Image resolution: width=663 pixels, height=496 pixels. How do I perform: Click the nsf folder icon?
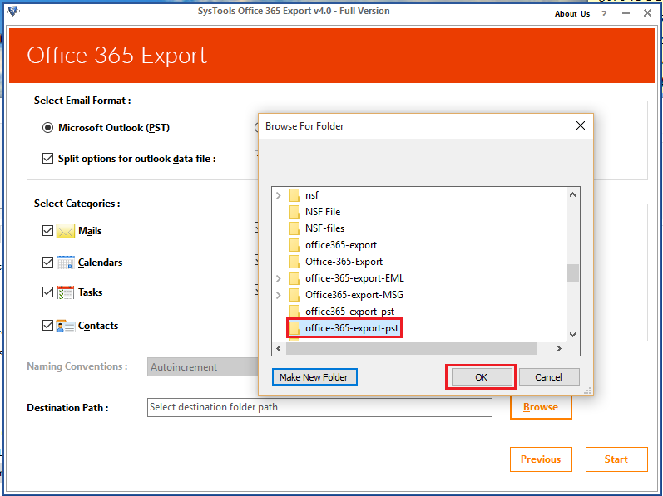click(x=294, y=195)
